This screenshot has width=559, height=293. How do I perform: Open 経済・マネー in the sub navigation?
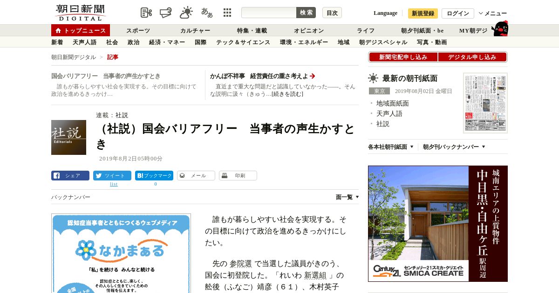(x=167, y=42)
